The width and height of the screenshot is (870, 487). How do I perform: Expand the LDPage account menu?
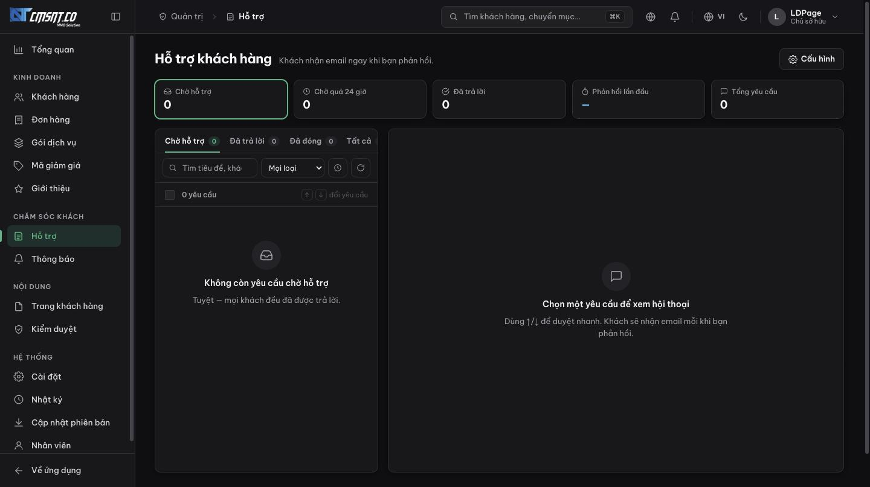pyautogui.click(x=804, y=17)
